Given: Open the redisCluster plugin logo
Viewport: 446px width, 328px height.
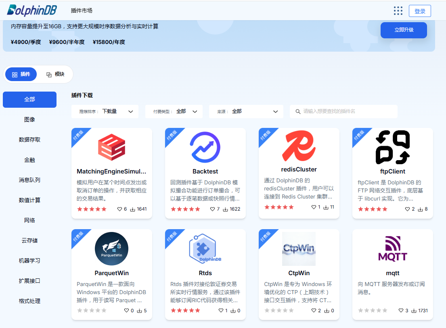Looking at the screenshot, I should 299,146.
